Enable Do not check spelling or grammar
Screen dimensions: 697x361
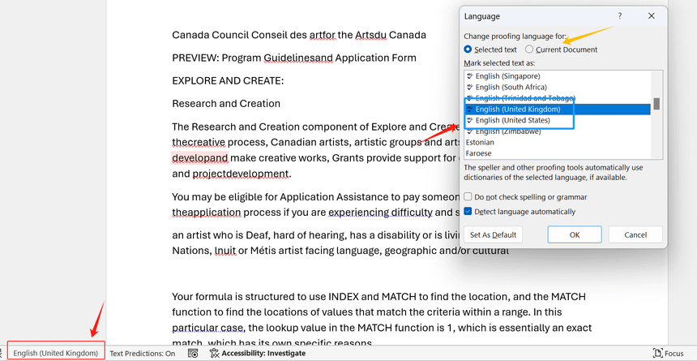point(468,197)
